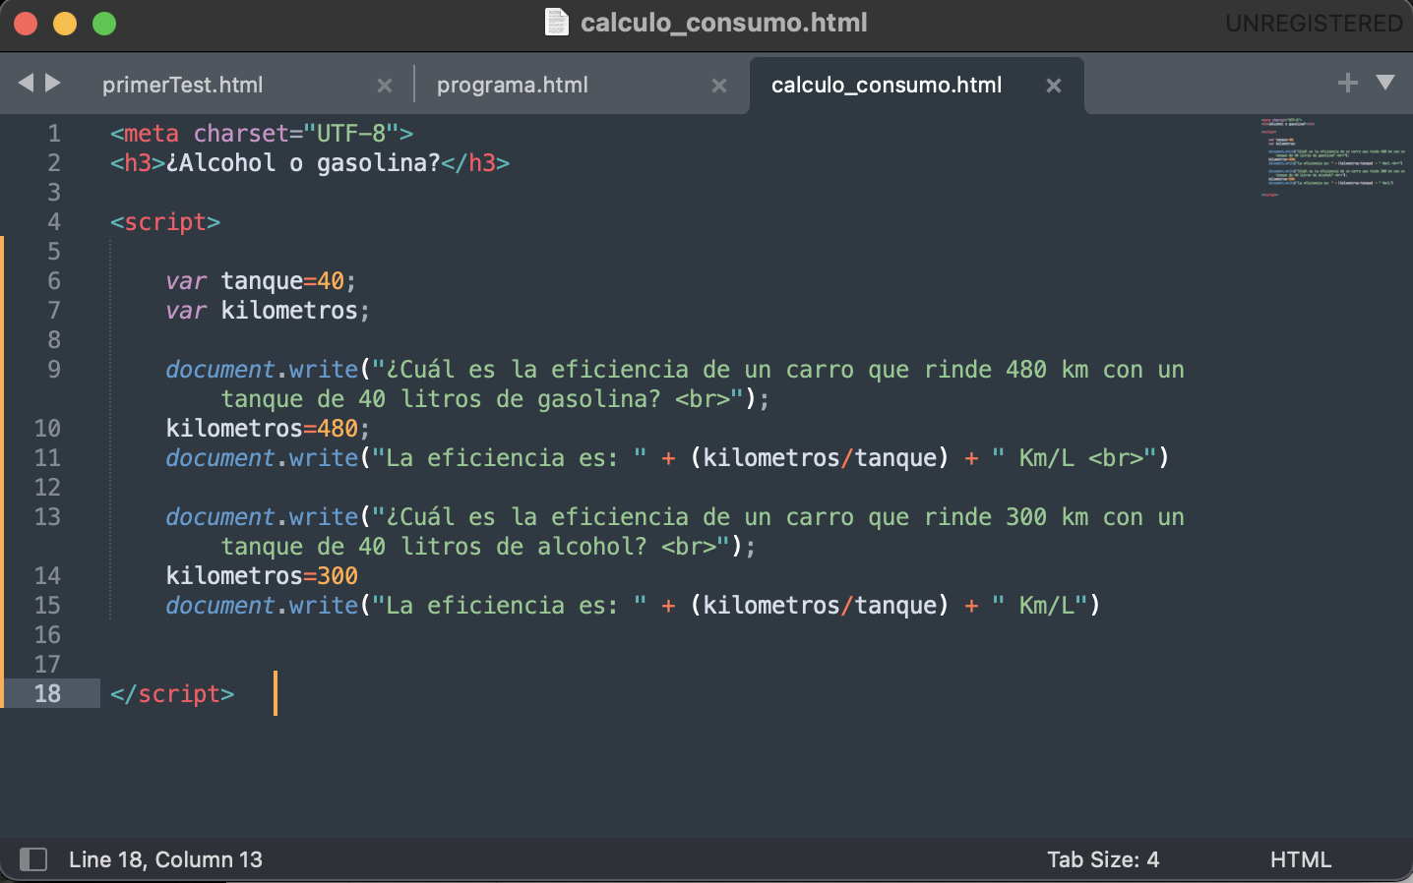
Task: Close the primerTest.html tab
Action: pos(385,86)
